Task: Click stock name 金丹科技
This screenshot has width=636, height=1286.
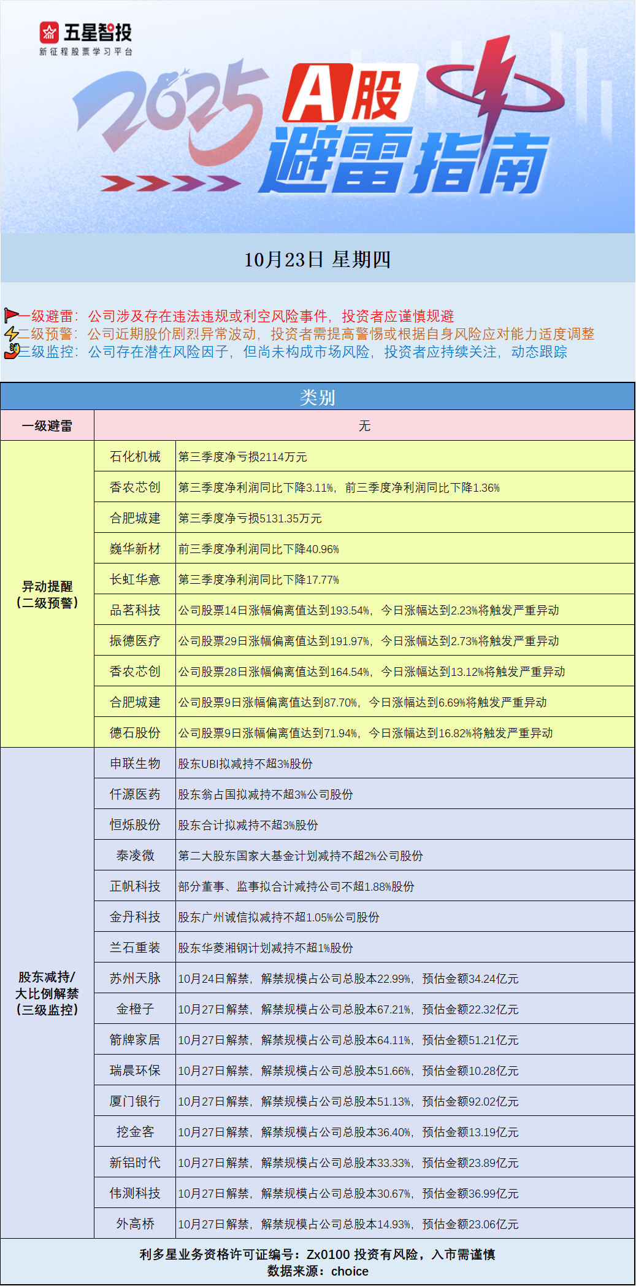Action: click(x=135, y=916)
